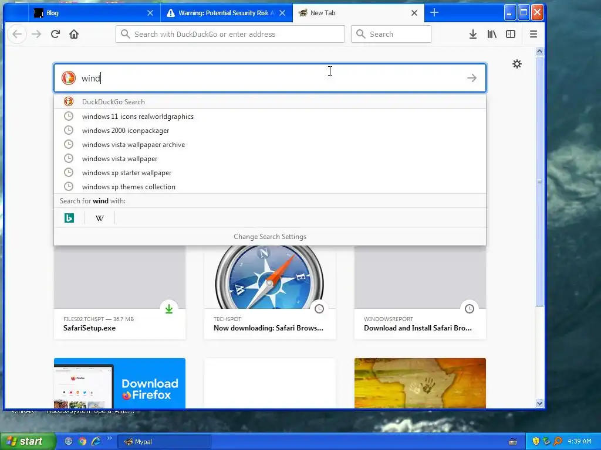Open new tab page settings gear
The width and height of the screenshot is (601, 450).
517,64
